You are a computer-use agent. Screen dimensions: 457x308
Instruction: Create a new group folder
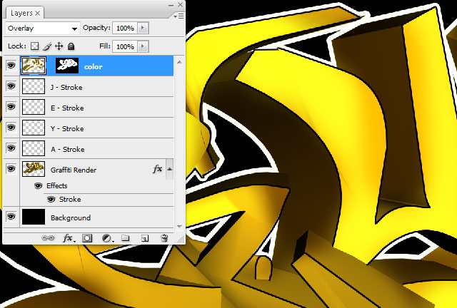point(126,238)
